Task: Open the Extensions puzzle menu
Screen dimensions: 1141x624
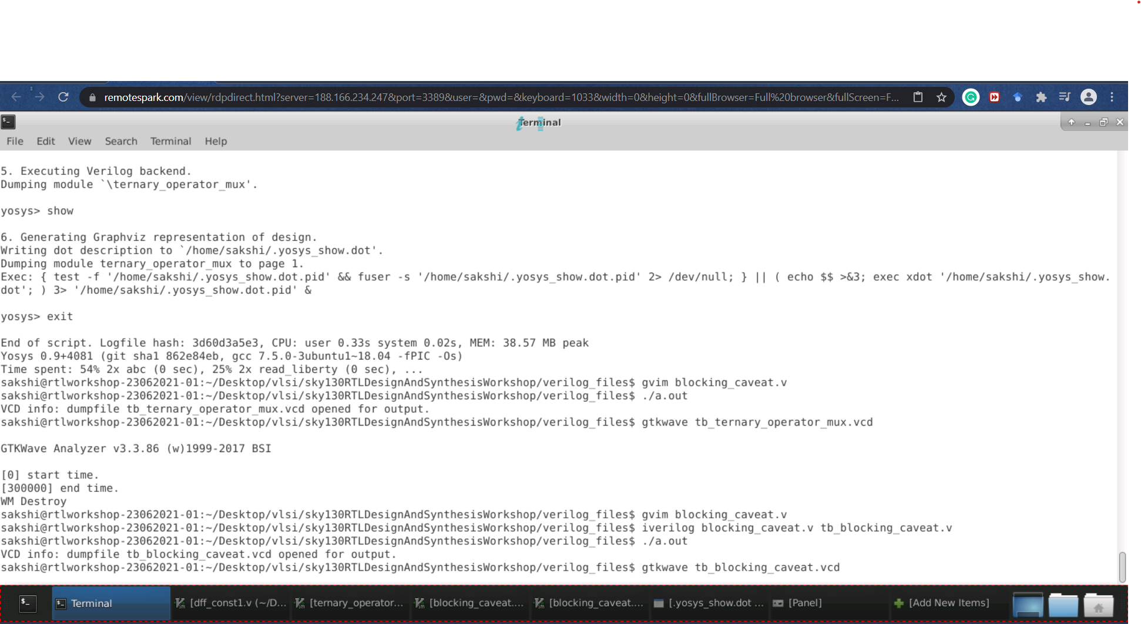Action: point(1041,97)
